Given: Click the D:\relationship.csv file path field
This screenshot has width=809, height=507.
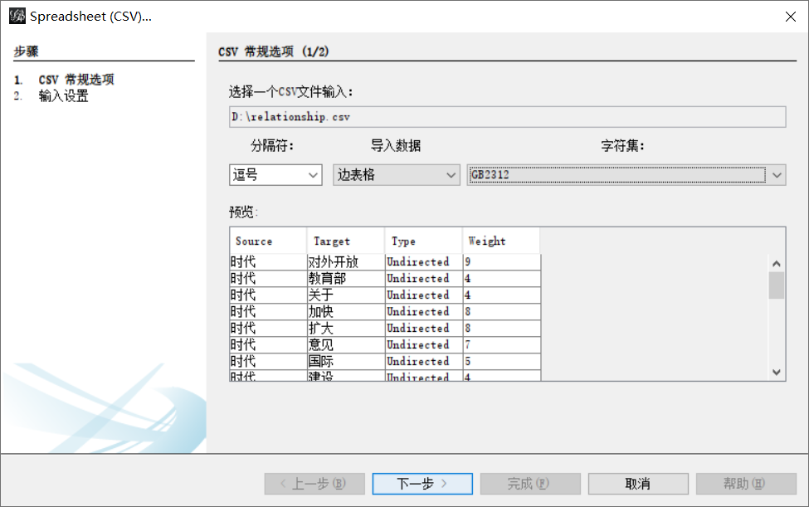Looking at the screenshot, I should pos(507,117).
